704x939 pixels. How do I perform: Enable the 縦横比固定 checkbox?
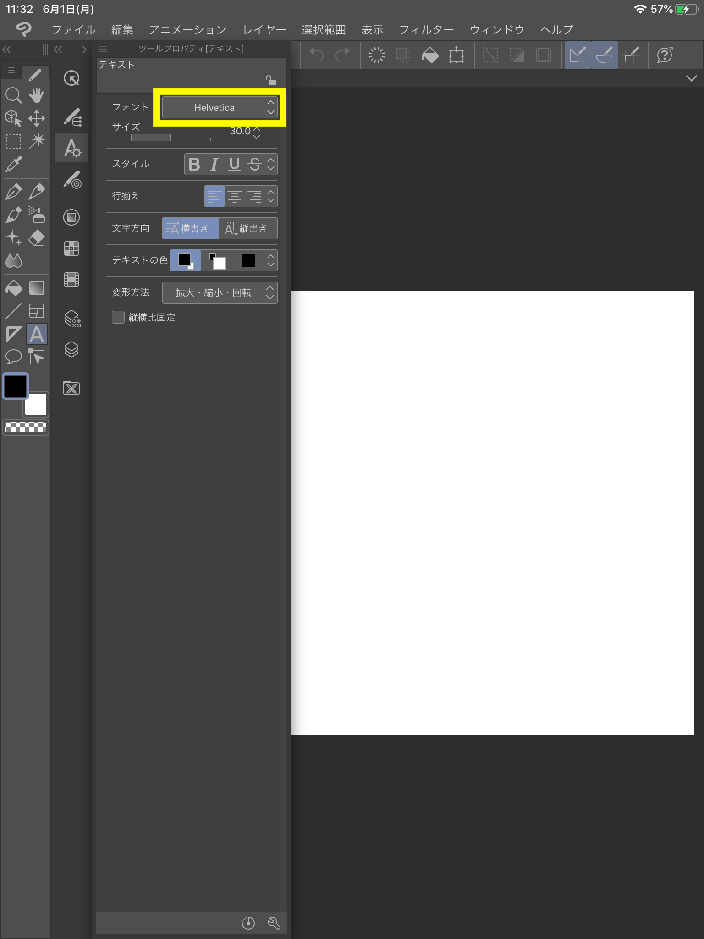118,317
